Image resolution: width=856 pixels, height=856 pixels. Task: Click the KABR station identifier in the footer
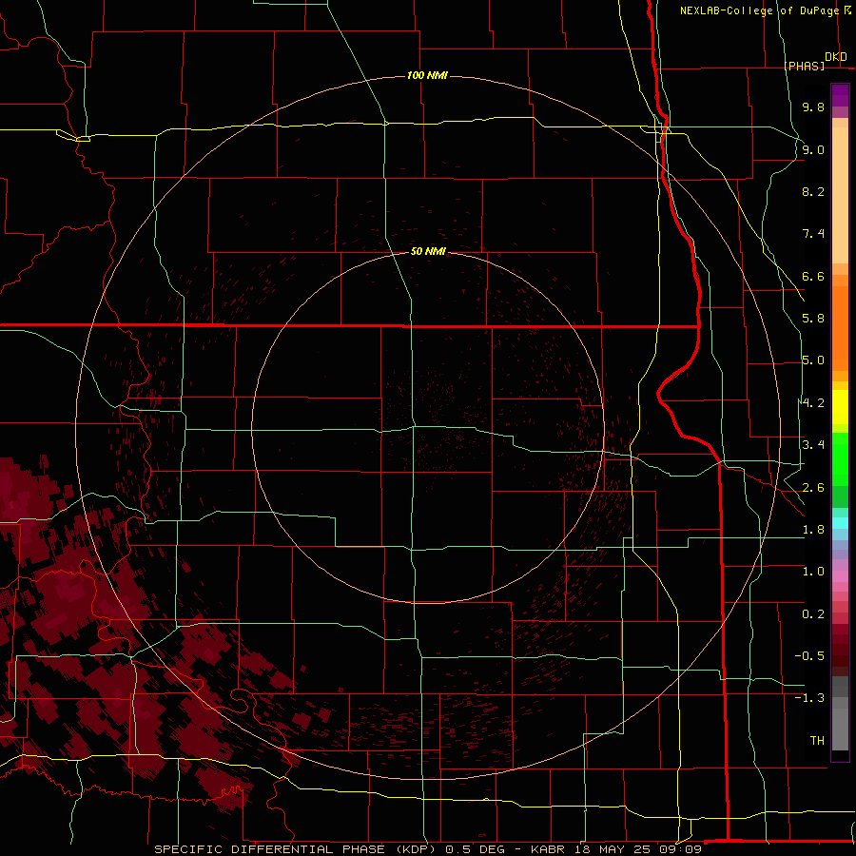tap(548, 849)
